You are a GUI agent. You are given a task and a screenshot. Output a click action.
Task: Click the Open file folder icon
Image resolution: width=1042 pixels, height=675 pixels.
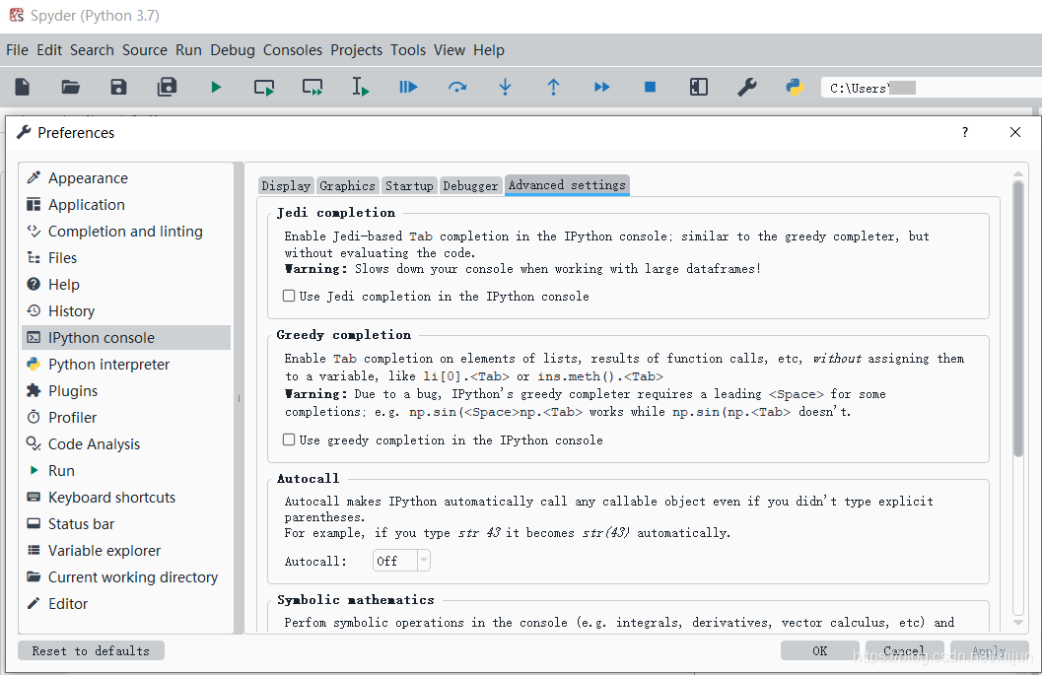[70, 87]
